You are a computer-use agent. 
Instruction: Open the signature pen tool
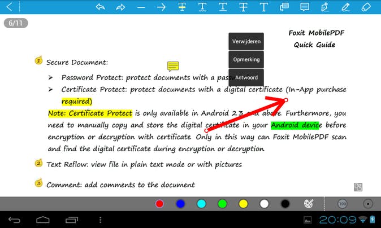(325, 7)
